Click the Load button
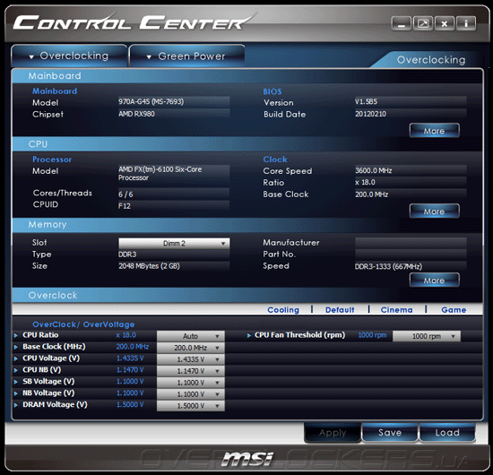This screenshot has width=493, height=475. click(x=447, y=433)
